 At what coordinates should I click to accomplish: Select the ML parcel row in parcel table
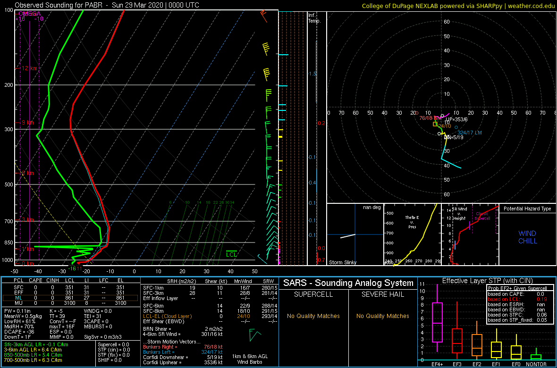[x=70, y=298]
